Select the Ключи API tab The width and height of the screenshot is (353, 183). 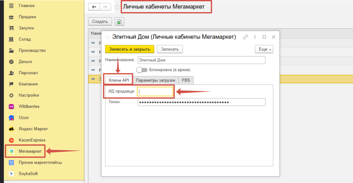pyautogui.click(x=119, y=80)
